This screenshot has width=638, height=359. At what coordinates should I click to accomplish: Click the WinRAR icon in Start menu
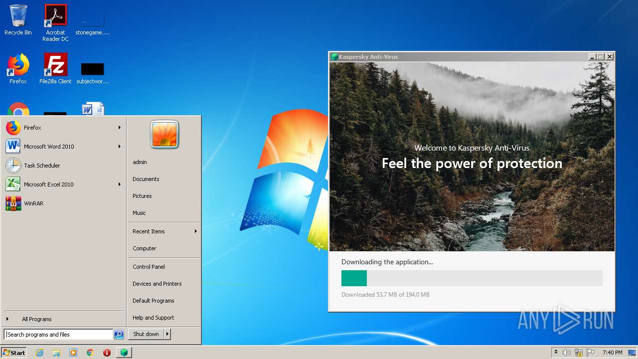(x=13, y=203)
